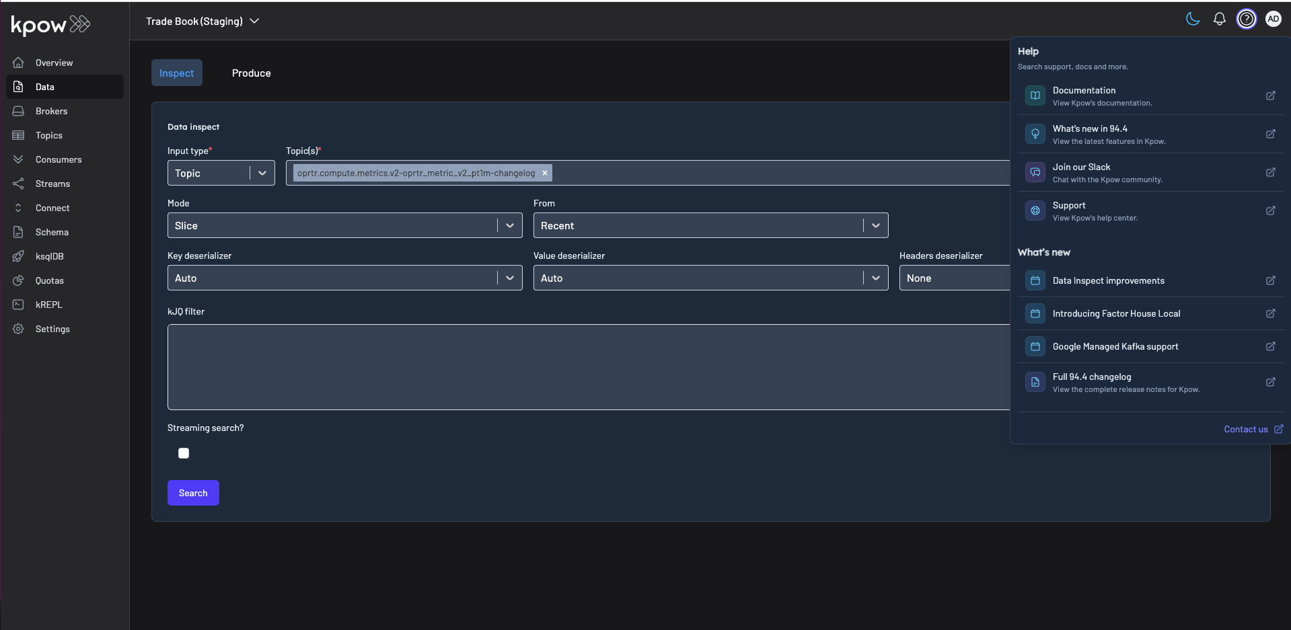This screenshot has width=1291, height=630.
Task: Select the Brokers icon in sidebar
Action: tap(18, 111)
